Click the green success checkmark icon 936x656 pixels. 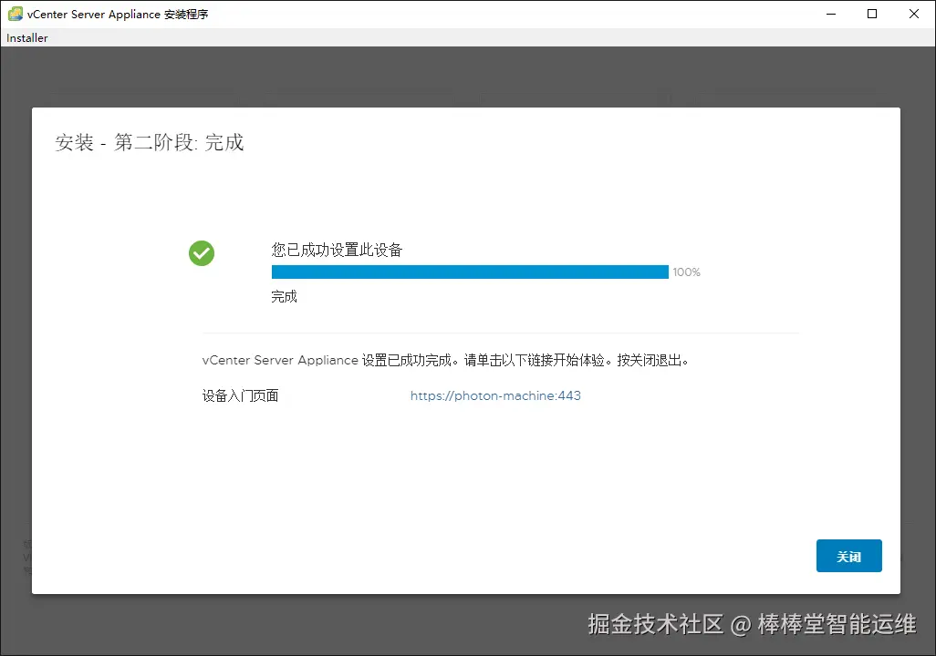tap(202, 253)
